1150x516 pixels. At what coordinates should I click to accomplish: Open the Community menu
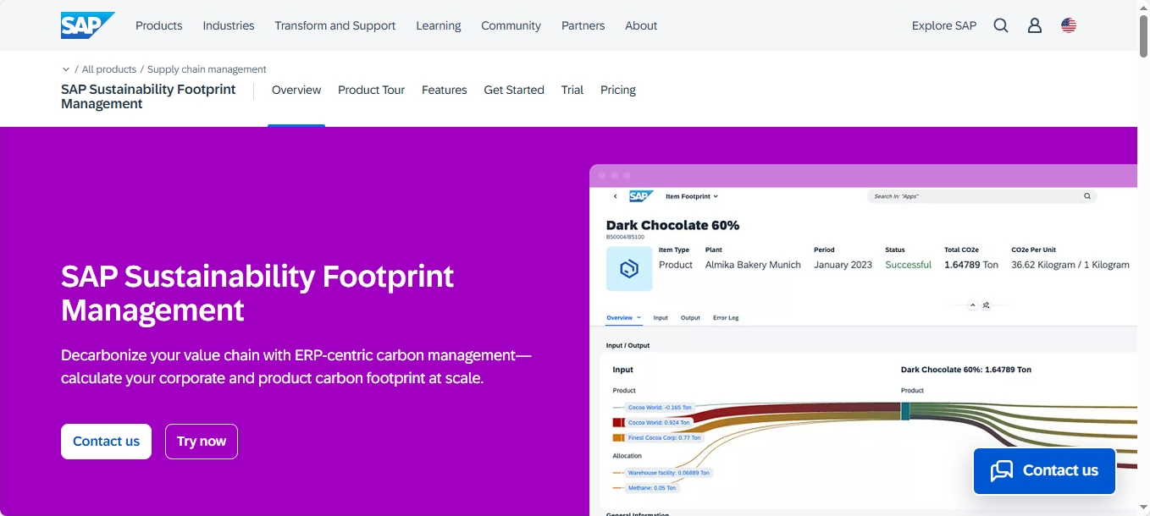coord(511,25)
